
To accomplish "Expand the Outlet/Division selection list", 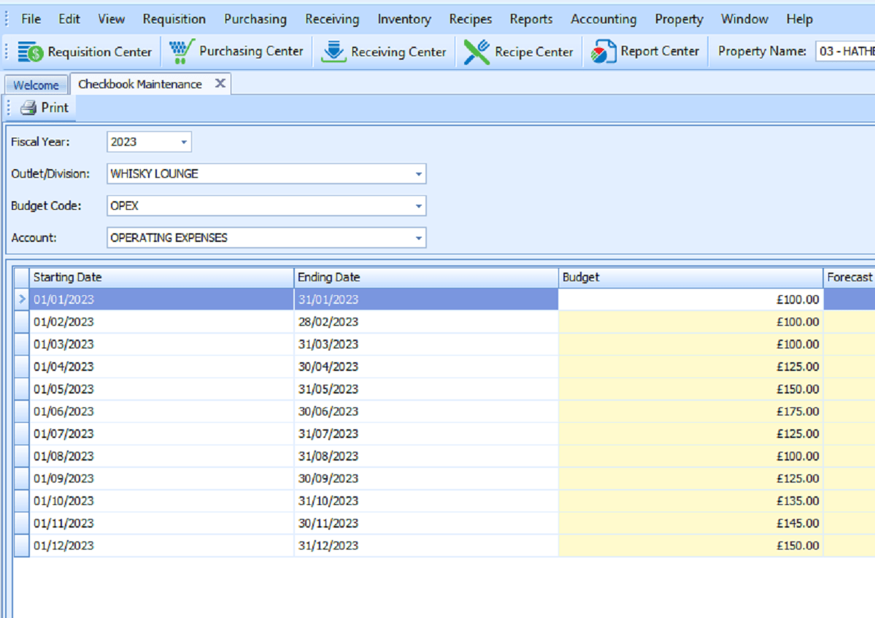I will [419, 173].
